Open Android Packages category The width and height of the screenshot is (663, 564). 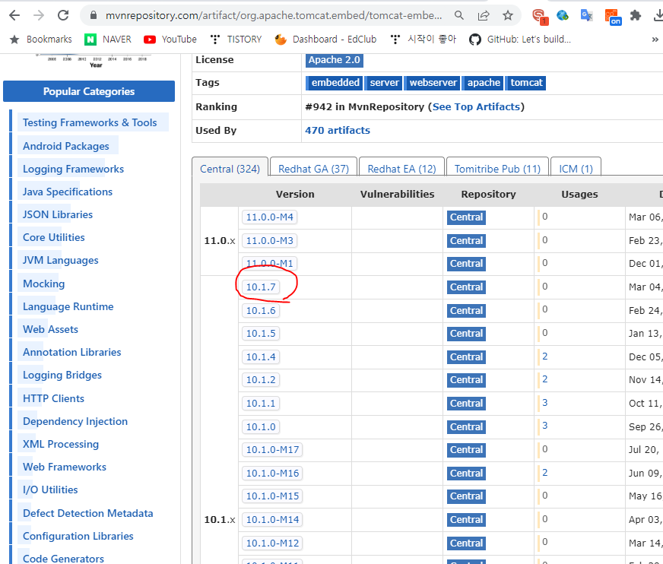[66, 146]
